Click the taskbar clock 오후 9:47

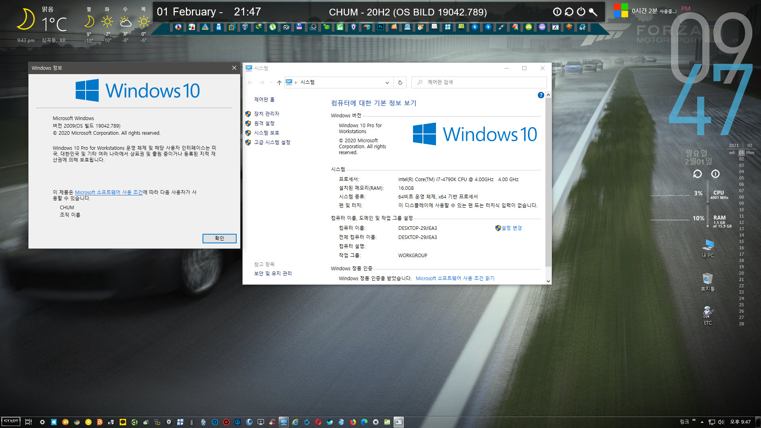click(740, 422)
